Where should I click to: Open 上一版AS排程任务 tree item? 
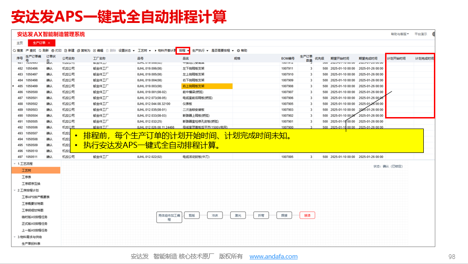(35, 230)
